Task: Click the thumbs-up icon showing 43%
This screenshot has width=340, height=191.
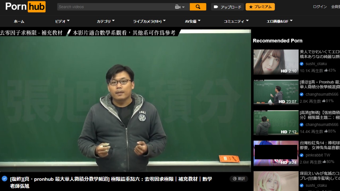Action: pyautogui.click(x=326, y=70)
